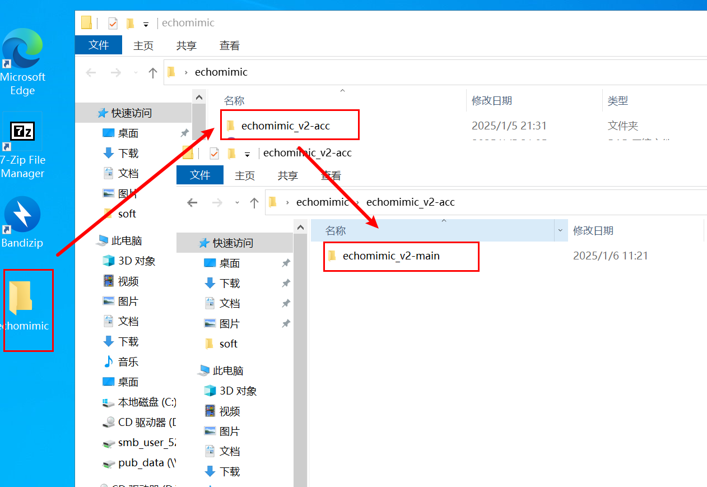The width and height of the screenshot is (707, 487).
Task: Open soft folder in echomimic window sidebar
Action: click(x=127, y=214)
